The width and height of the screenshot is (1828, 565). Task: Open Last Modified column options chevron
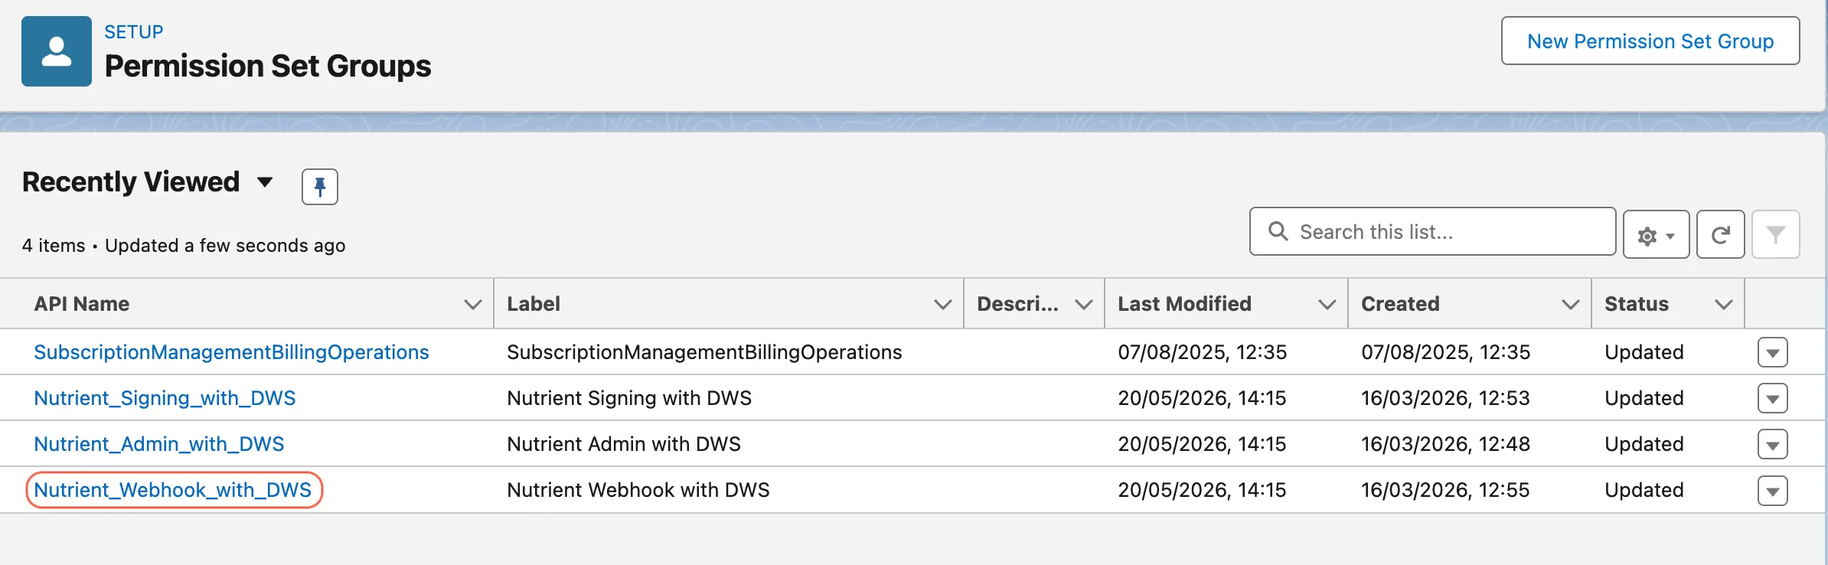coord(1327,305)
